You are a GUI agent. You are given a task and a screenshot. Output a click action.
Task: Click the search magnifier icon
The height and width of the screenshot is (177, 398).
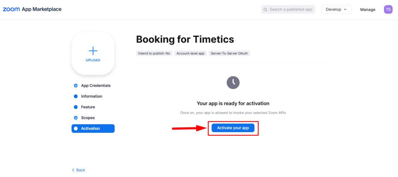click(265, 10)
